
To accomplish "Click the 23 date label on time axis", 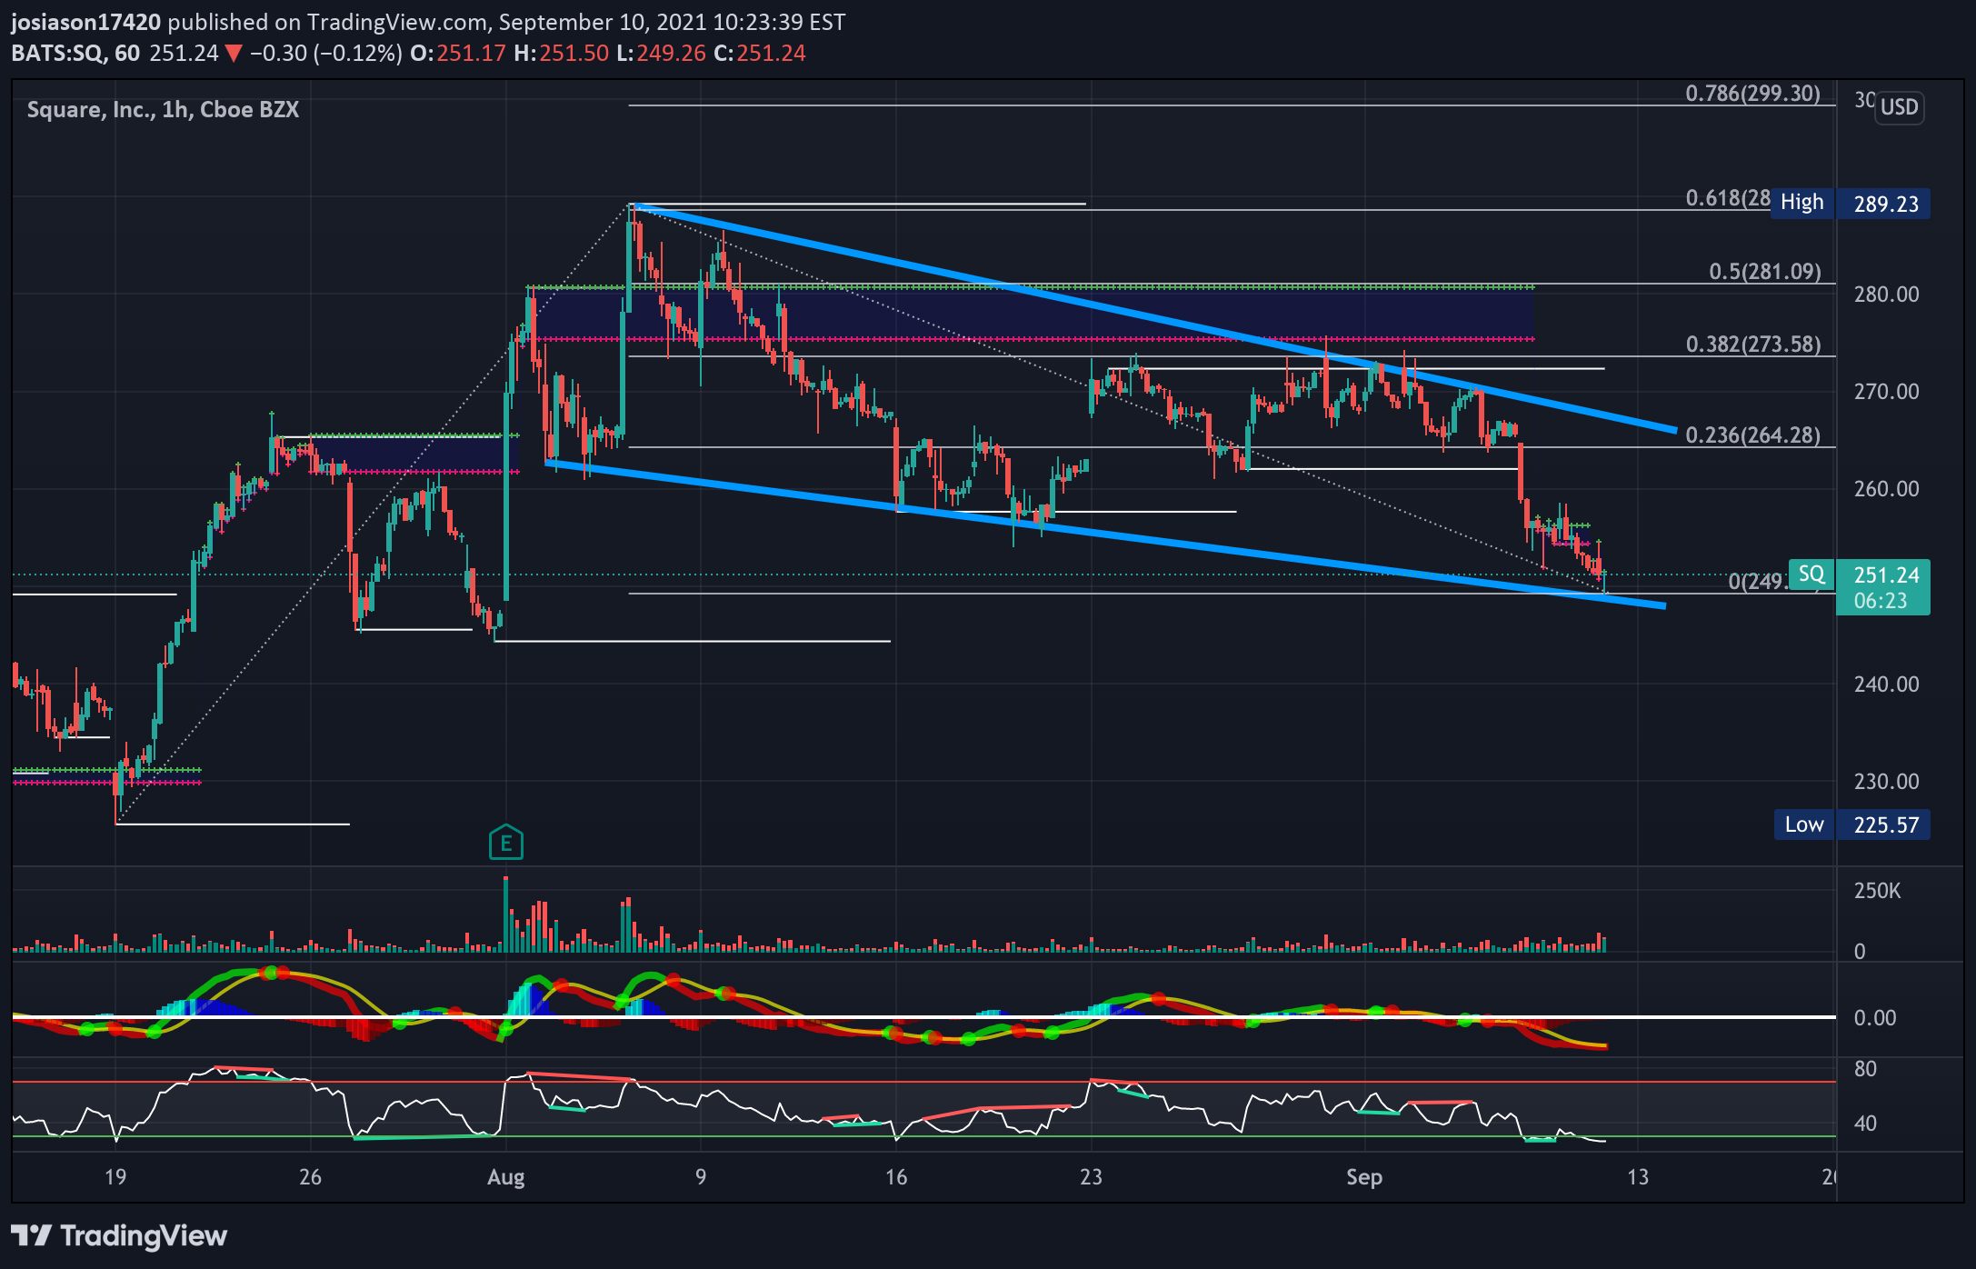I will point(1091,1177).
